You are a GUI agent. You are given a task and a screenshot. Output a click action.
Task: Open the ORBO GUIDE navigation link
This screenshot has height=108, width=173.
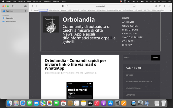pos(130,26)
